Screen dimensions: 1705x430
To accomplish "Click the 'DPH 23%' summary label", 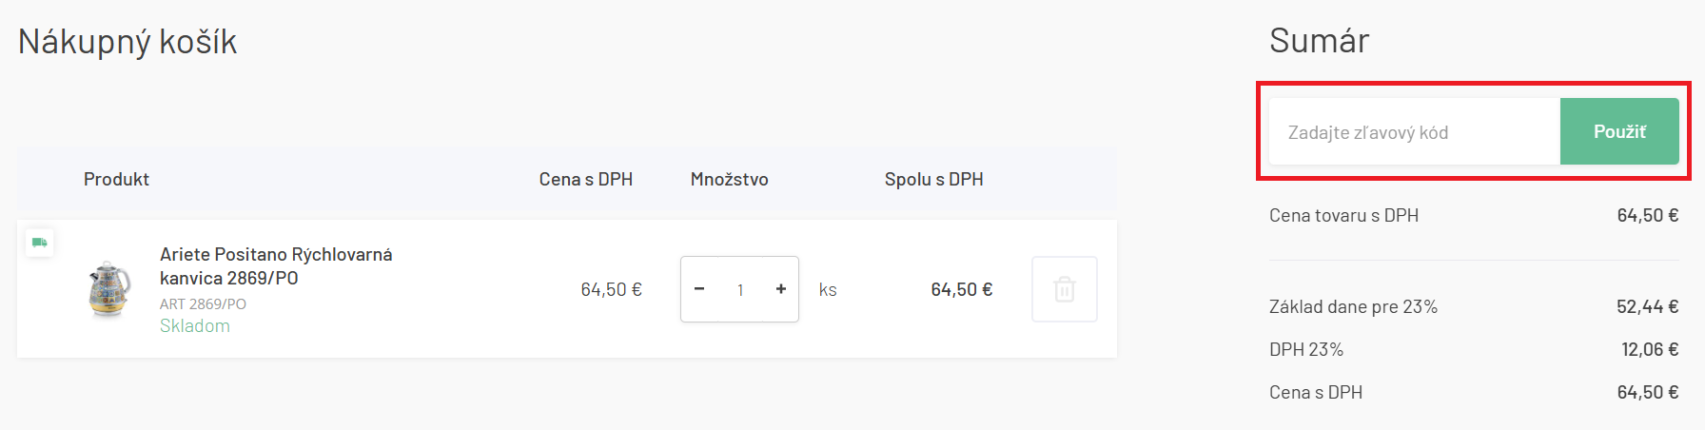I will (1306, 349).
